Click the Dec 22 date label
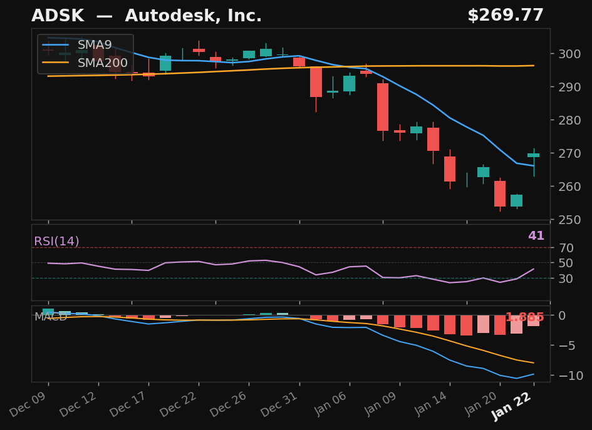The width and height of the screenshot is (592, 430). 179,404
